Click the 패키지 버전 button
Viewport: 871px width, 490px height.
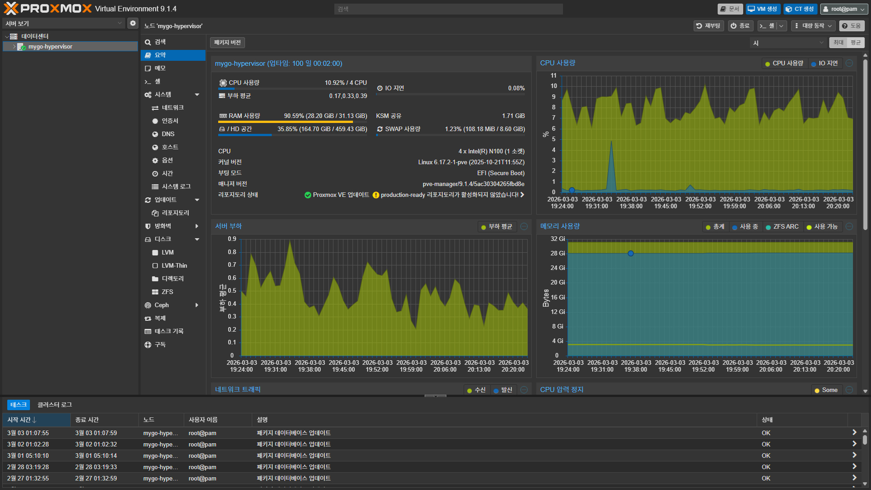coord(227,43)
